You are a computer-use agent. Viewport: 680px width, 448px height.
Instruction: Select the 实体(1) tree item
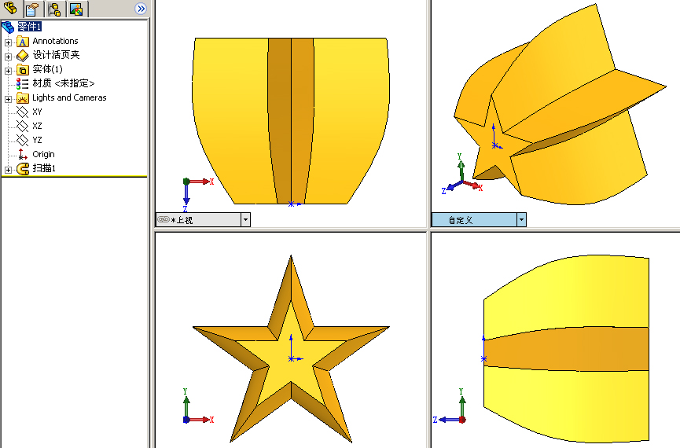pyautogui.click(x=47, y=69)
